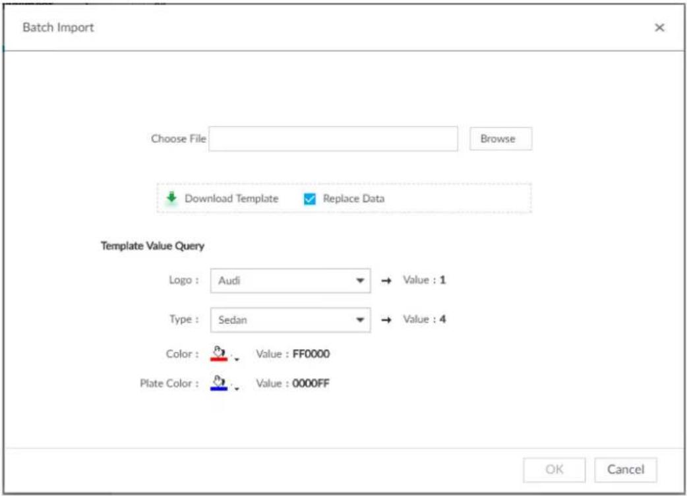Click the Batch Import title text
This screenshot has width=687, height=496.
pos(58,28)
